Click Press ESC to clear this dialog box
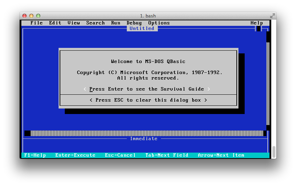Image resolution: width=296 pixels, height=186 pixels. (148, 100)
